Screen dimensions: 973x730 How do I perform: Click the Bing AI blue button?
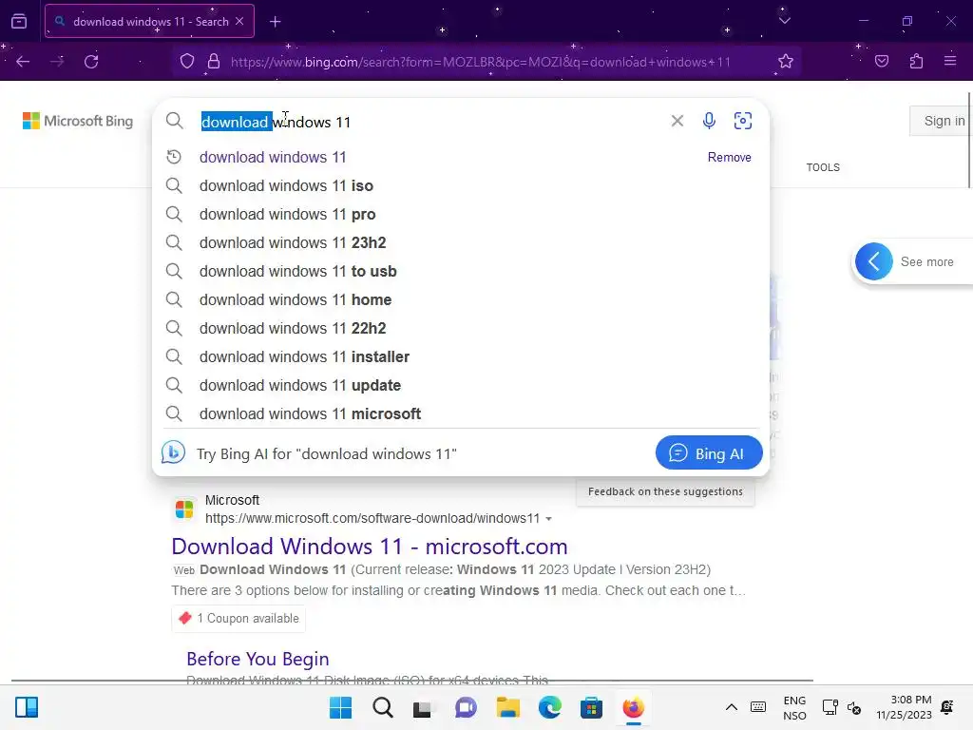pos(709,453)
